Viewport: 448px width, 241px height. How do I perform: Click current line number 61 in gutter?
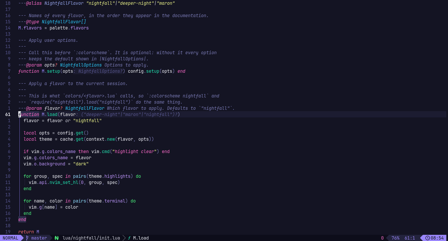8,115
